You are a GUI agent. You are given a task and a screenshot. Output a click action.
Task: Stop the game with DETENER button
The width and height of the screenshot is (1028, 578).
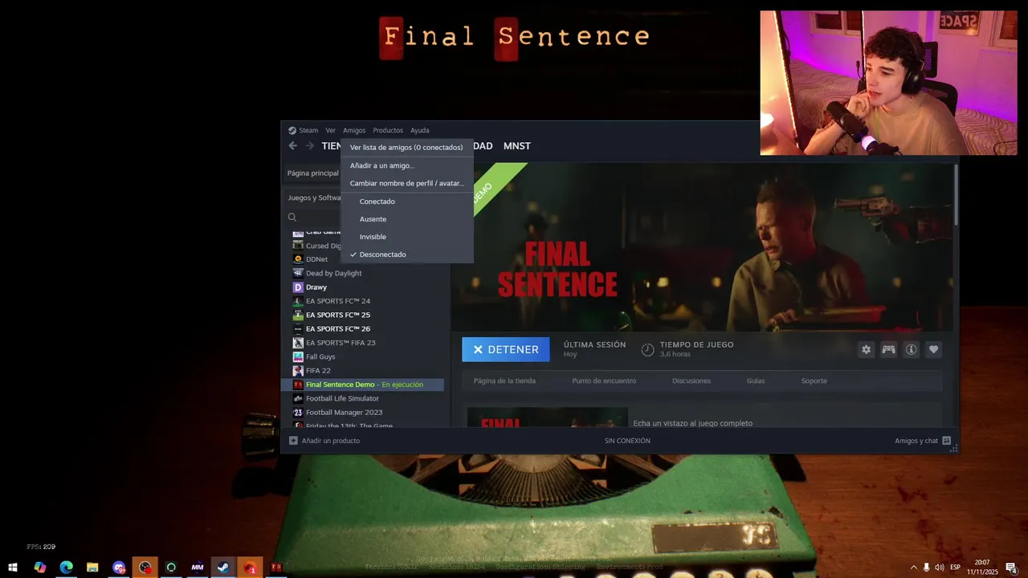click(x=506, y=349)
